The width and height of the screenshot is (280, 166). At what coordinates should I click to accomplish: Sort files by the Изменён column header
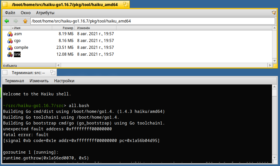(x=95, y=28)
